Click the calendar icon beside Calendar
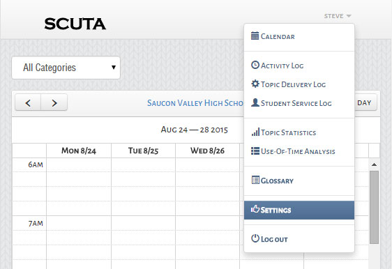Screen dimensions: 392x269 tap(255, 36)
